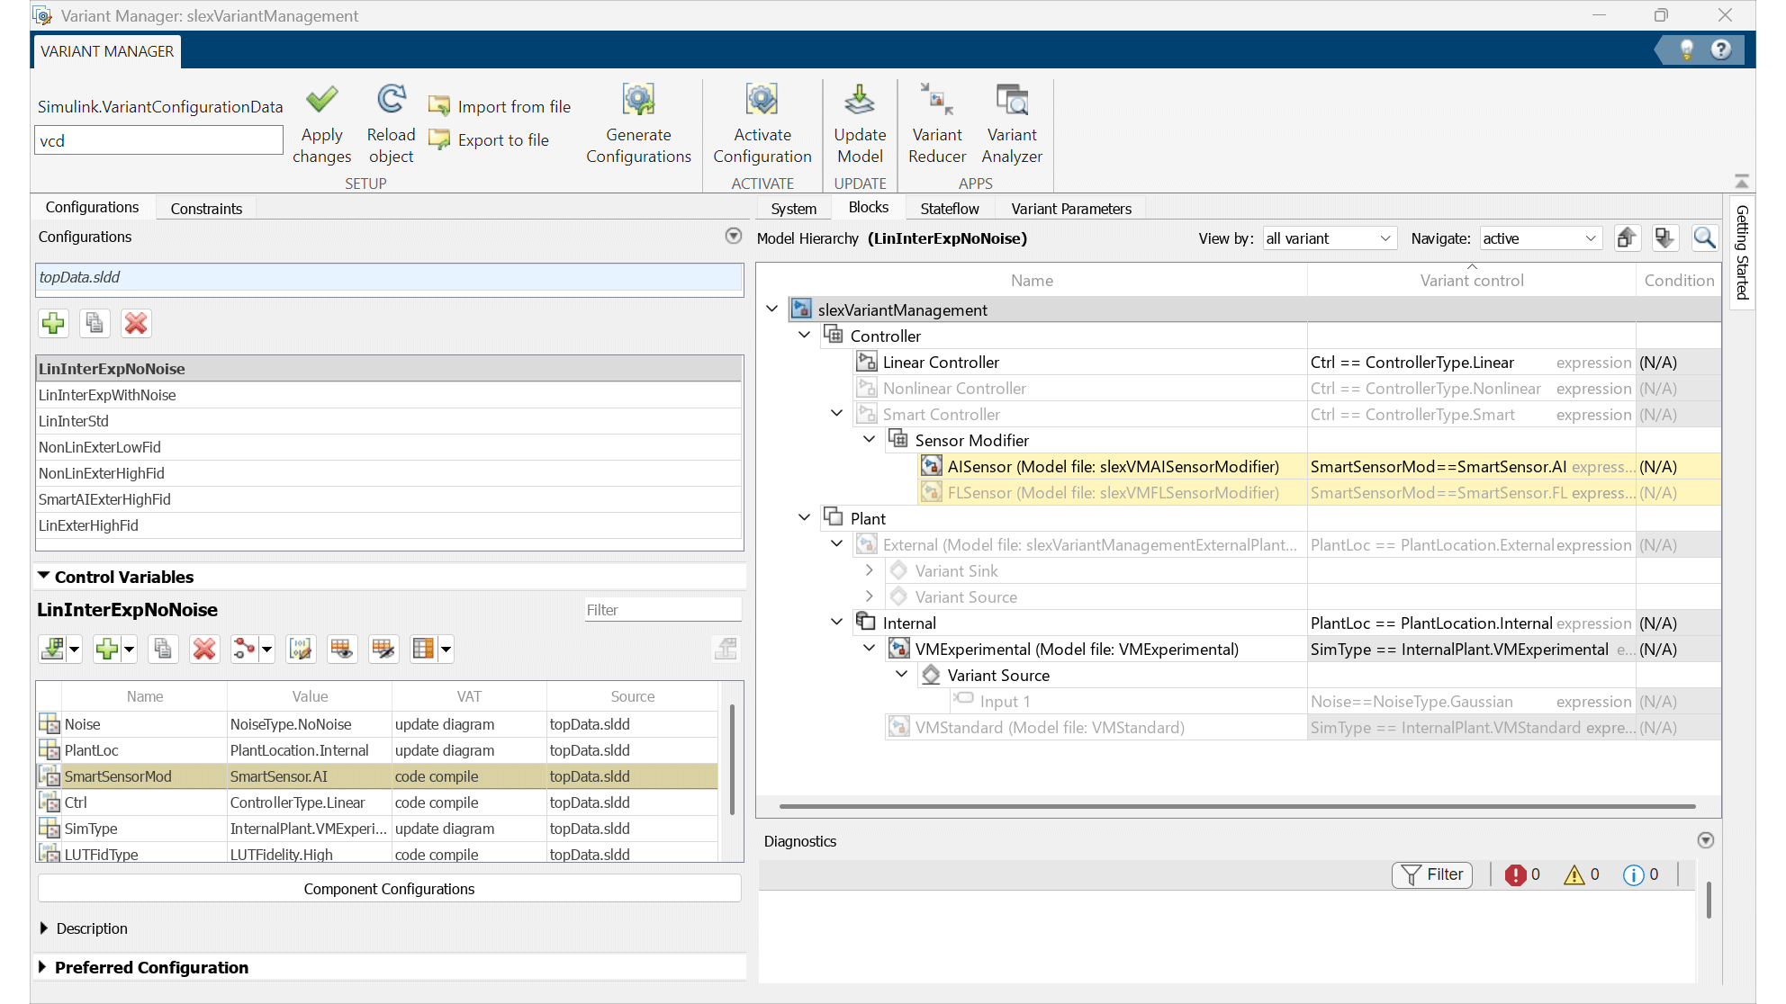Click edit control variable value icon
Viewport: 1786px width, 1004px height.
click(x=300, y=649)
